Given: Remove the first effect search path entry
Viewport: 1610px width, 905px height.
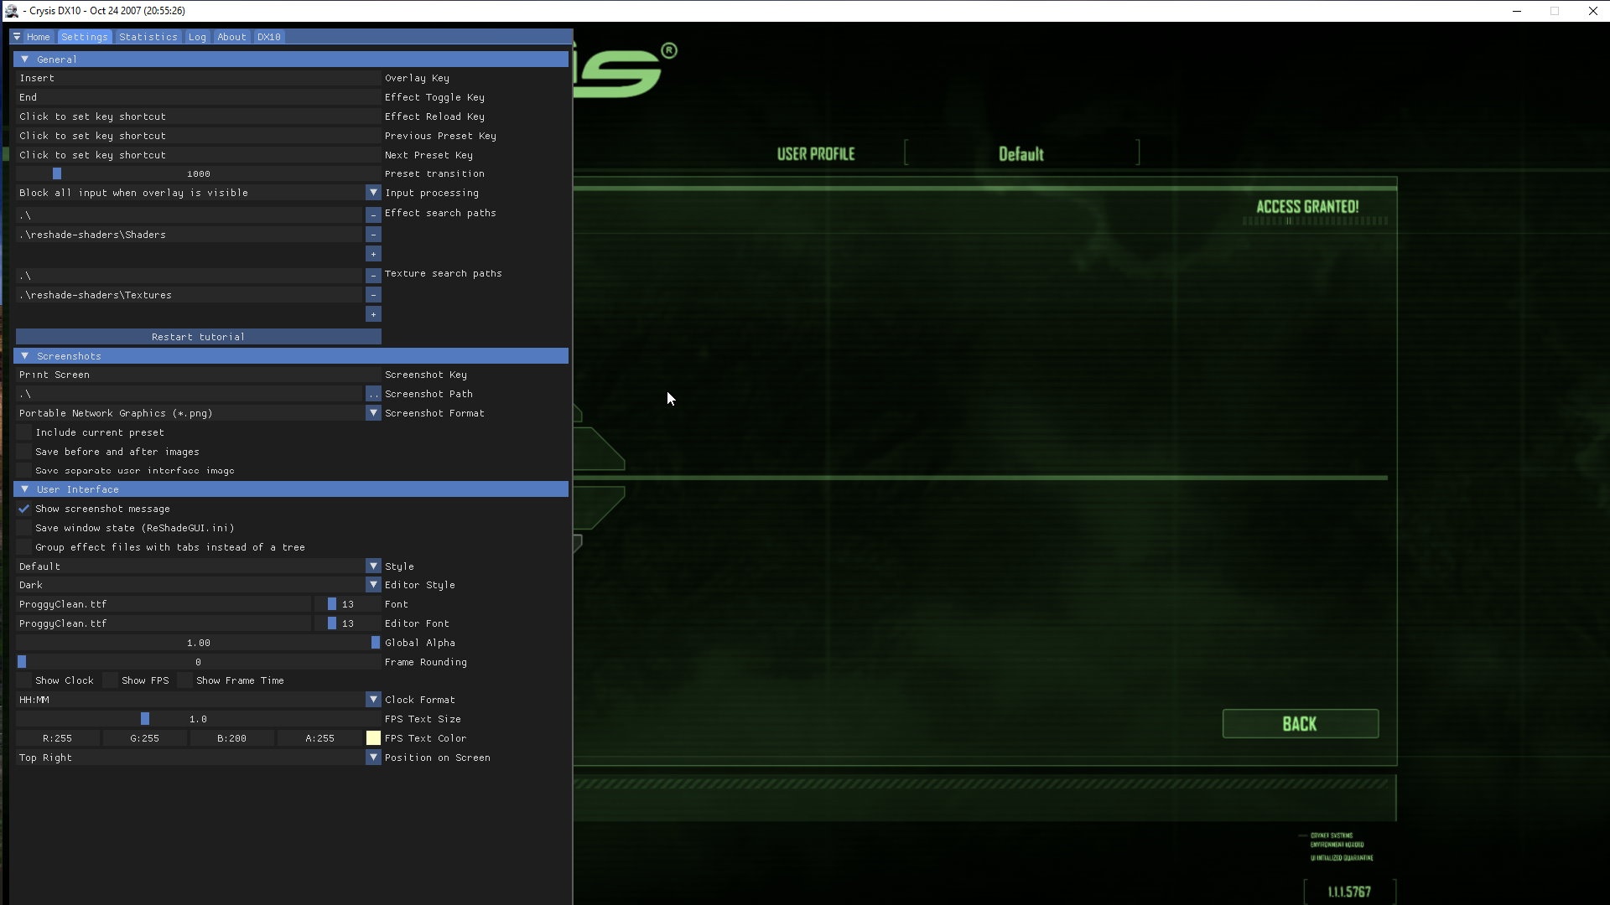Looking at the screenshot, I should [x=373, y=215].
